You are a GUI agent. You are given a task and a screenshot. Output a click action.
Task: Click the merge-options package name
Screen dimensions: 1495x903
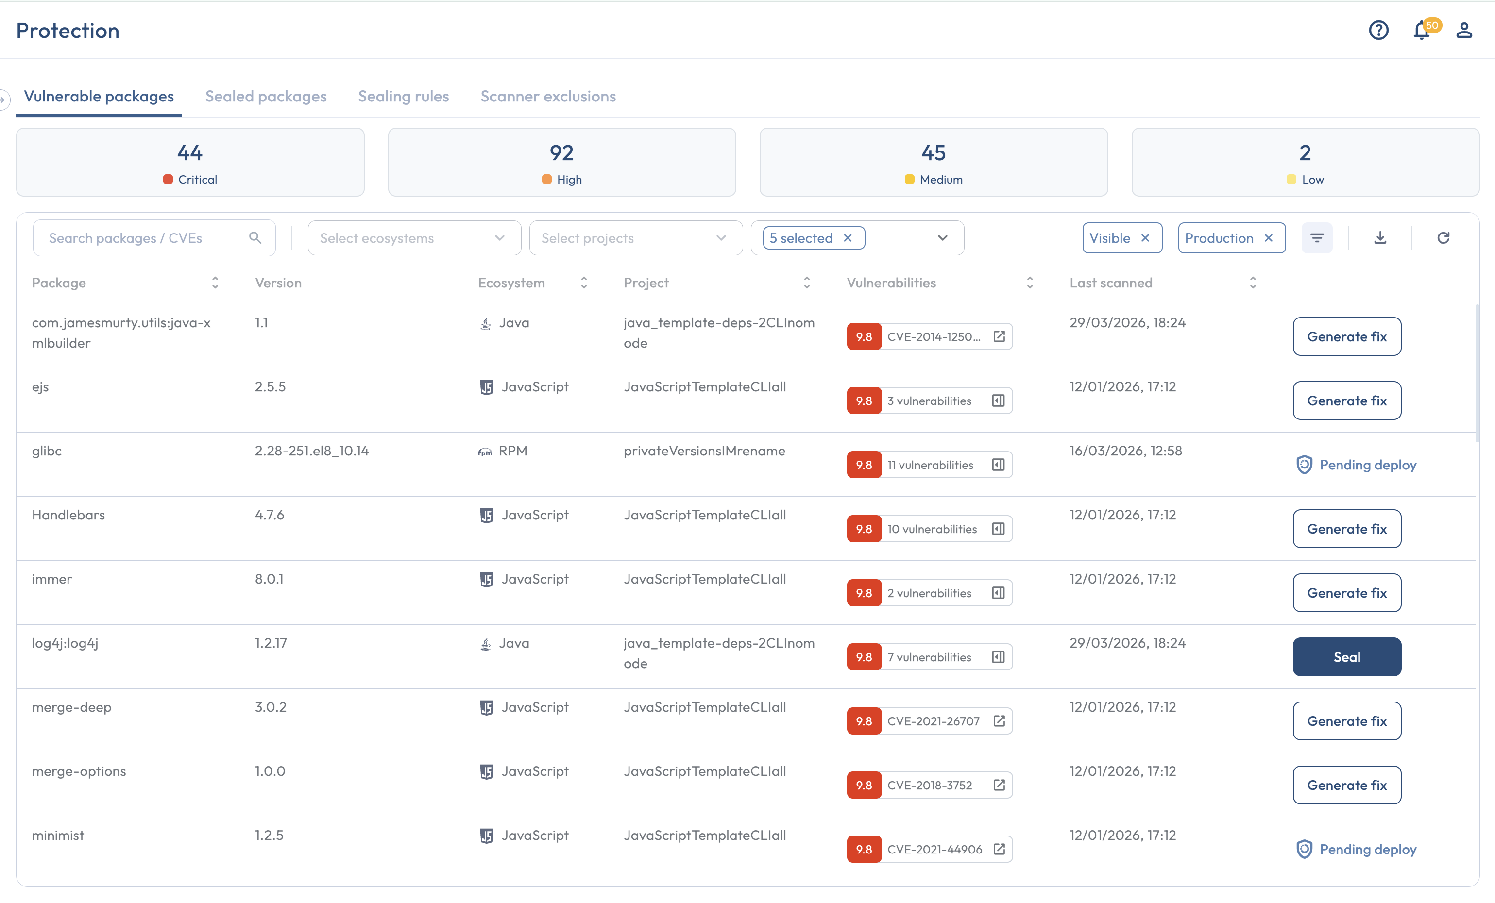click(79, 771)
